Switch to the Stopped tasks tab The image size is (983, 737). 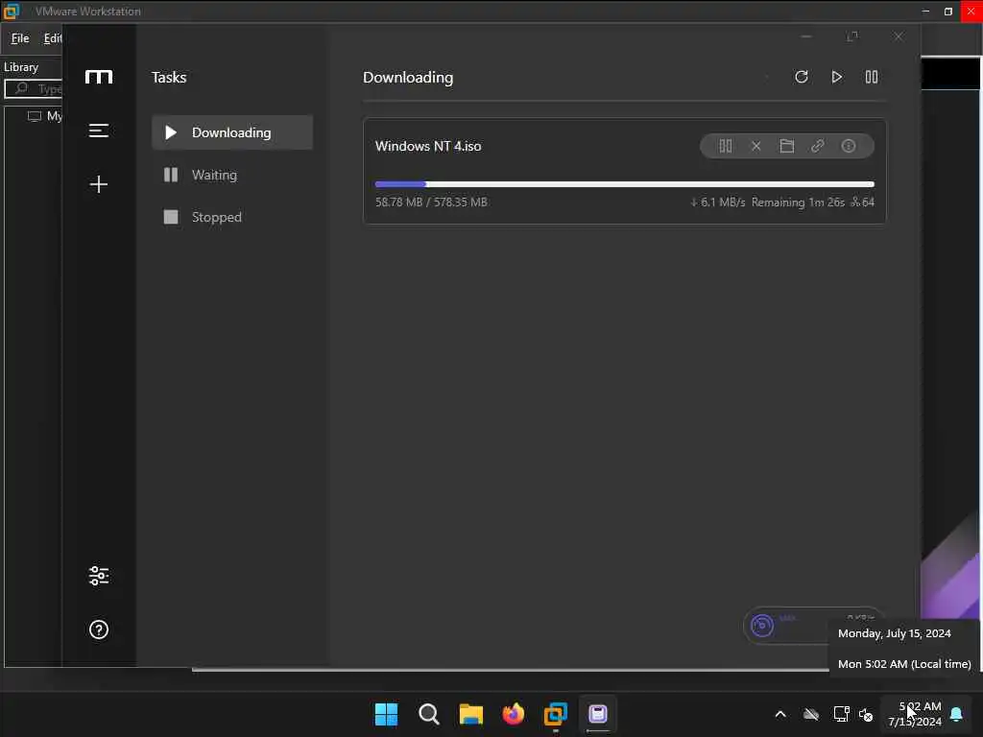tap(232, 217)
